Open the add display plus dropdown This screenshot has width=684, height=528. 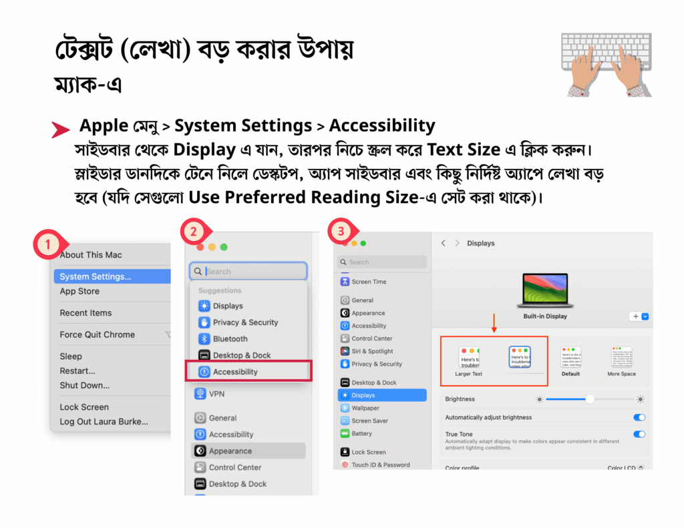[x=639, y=316]
